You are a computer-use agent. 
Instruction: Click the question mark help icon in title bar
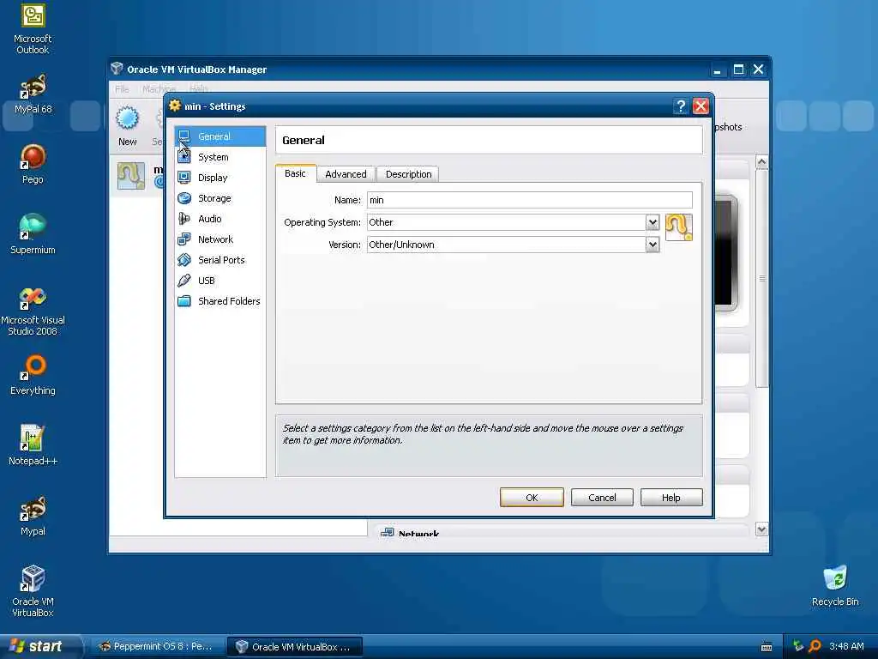(680, 106)
